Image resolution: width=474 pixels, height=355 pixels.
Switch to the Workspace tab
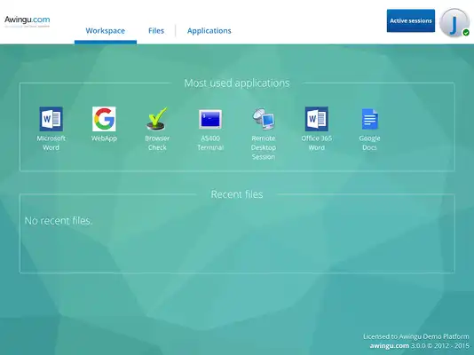tap(106, 30)
